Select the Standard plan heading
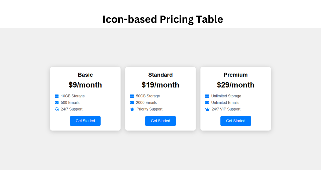The width and height of the screenshot is (321, 180). point(160,75)
